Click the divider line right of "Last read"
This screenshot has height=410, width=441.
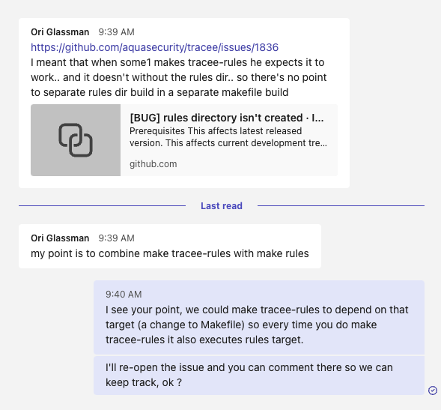point(341,206)
